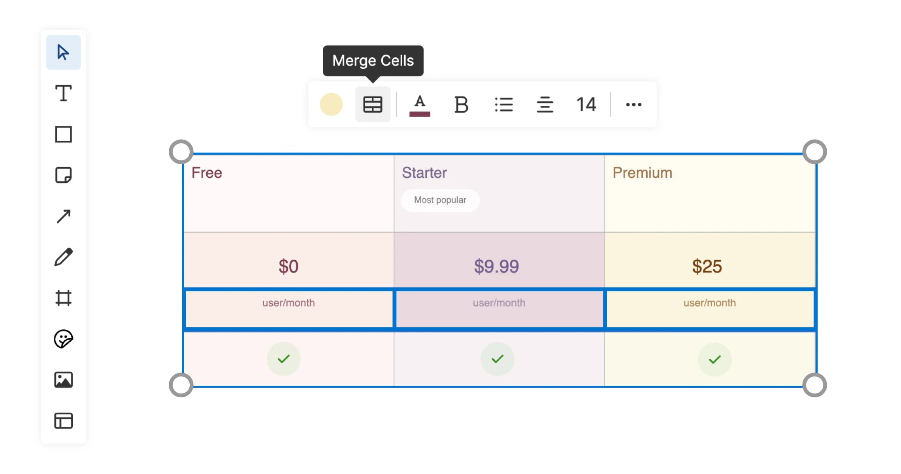Choose the frame tool

pyautogui.click(x=63, y=298)
